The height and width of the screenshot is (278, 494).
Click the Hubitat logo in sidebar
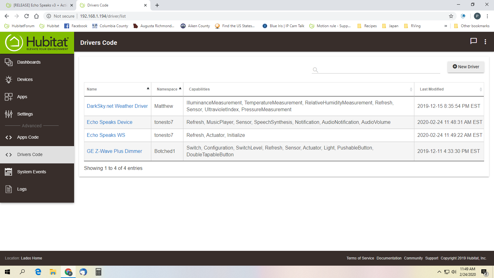[37, 43]
